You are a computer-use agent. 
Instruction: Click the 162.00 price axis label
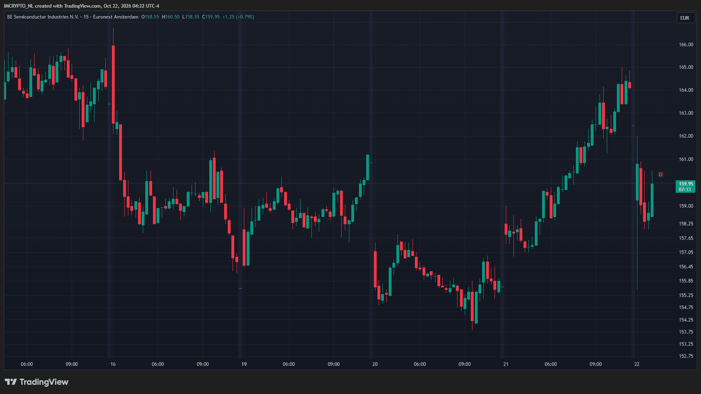(x=686, y=136)
